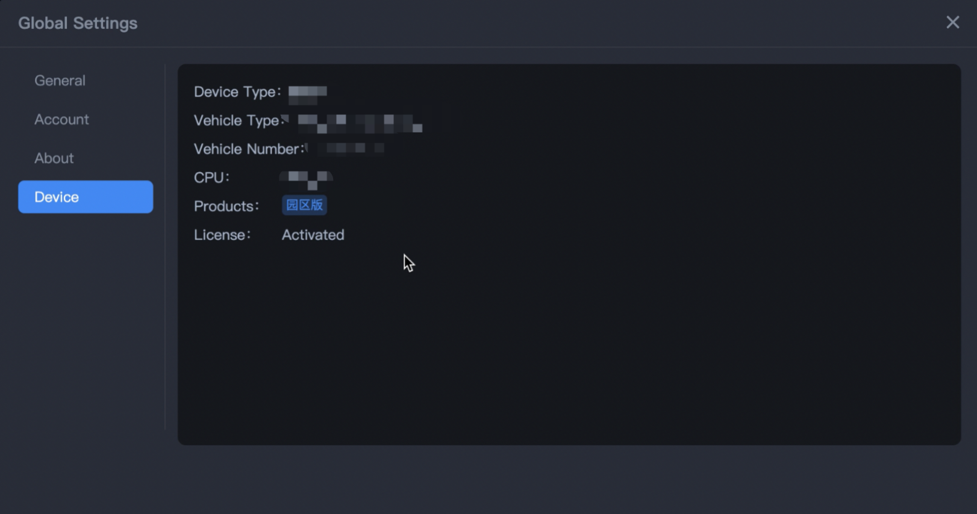Click the Global Settings dialog title
The height and width of the screenshot is (514, 977).
pyautogui.click(x=78, y=22)
